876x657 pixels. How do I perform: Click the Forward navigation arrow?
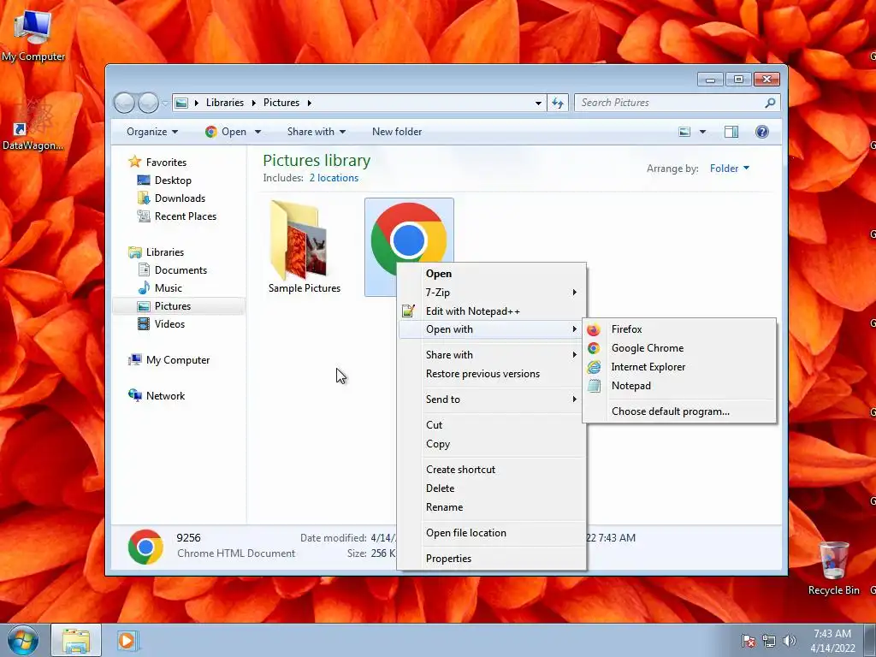pyautogui.click(x=148, y=103)
